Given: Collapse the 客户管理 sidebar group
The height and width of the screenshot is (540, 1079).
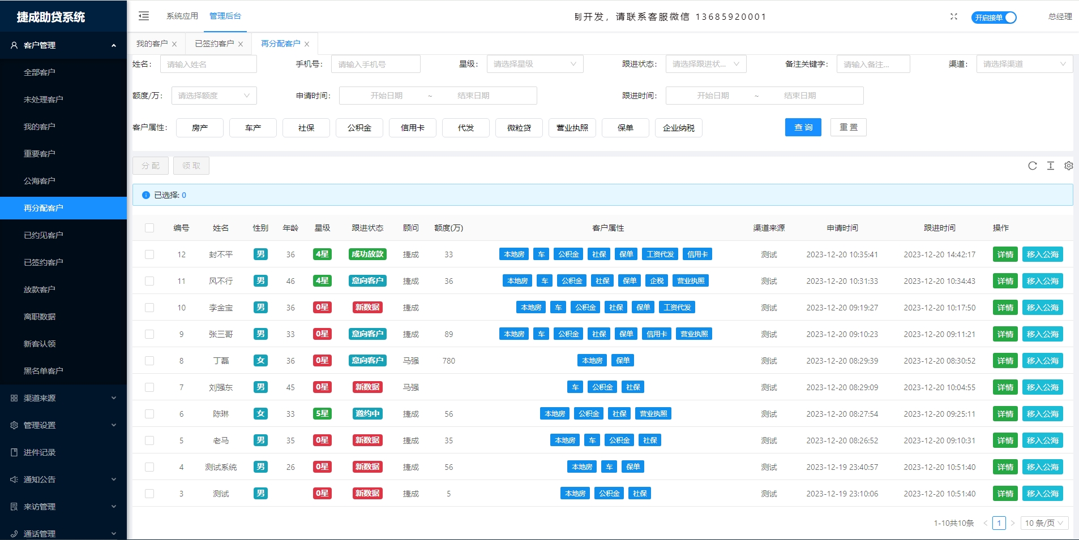Looking at the screenshot, I should coord(114,45).
